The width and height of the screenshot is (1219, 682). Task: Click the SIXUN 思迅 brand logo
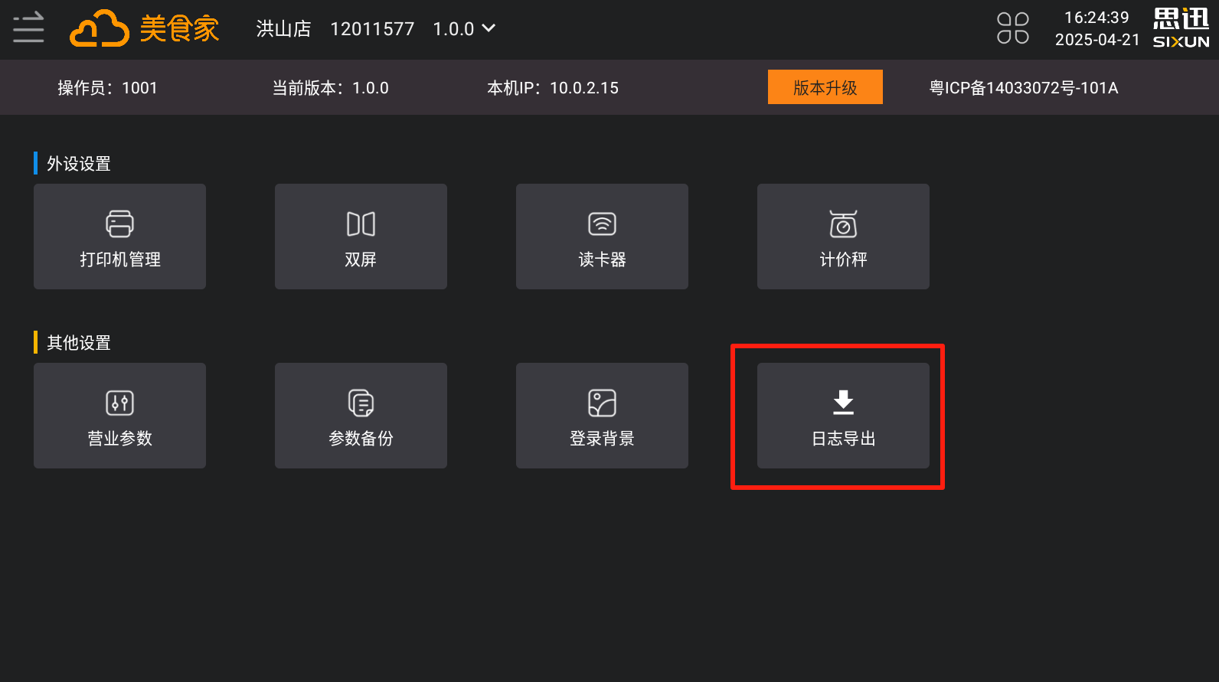1181,28
